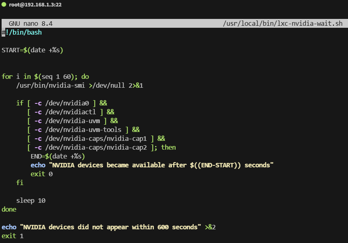Place cursor on #!/bin/bash shebang line
The width and height of the screenshot is (348, 243).
[x=21, y=32]
